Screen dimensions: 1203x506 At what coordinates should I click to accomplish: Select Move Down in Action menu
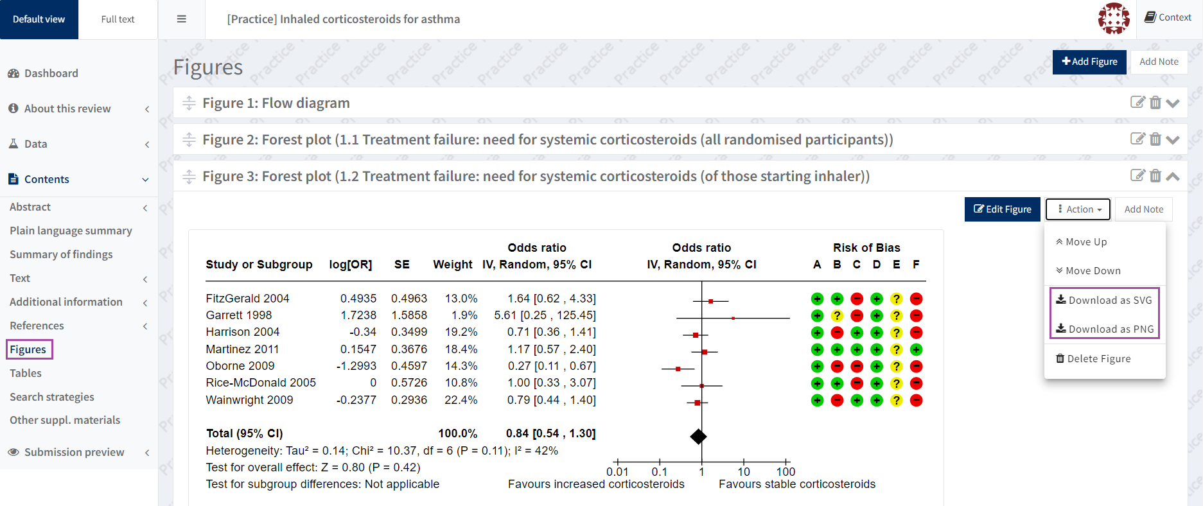(1088, 271)
